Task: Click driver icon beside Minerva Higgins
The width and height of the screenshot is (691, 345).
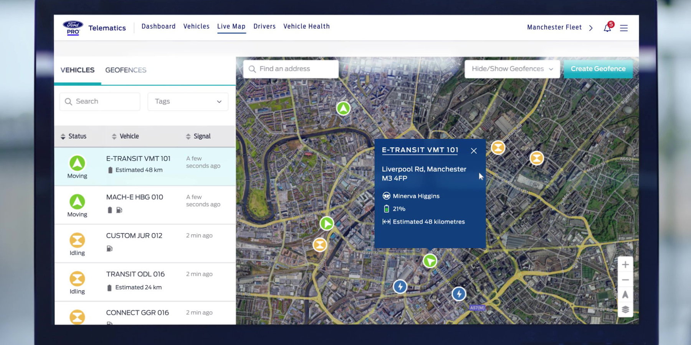Action: [x=386, y=196]
